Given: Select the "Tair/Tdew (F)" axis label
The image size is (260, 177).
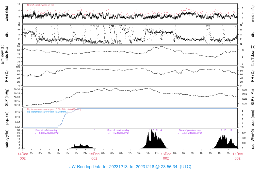Looking at the screenshot, I should [x=3, y=55].
